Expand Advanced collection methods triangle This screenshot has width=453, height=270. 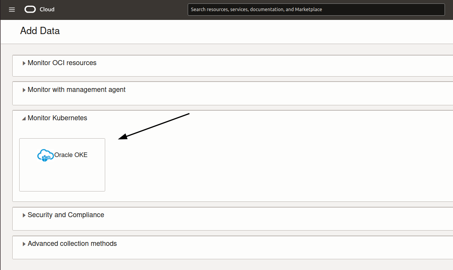[24, 244]
